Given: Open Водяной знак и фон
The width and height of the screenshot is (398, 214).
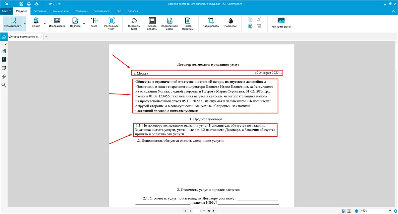Looking at the screenshot, I should pos(169,24).
